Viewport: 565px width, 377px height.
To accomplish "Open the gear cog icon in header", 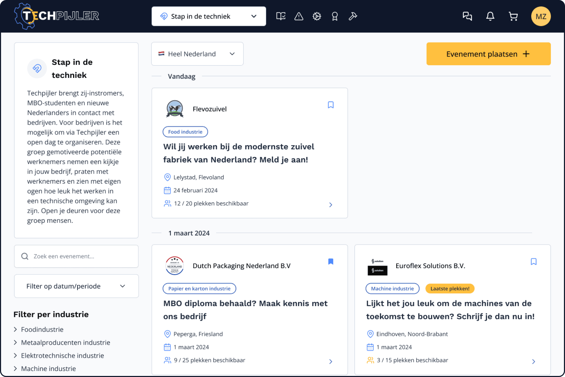I will pos(317,16).
